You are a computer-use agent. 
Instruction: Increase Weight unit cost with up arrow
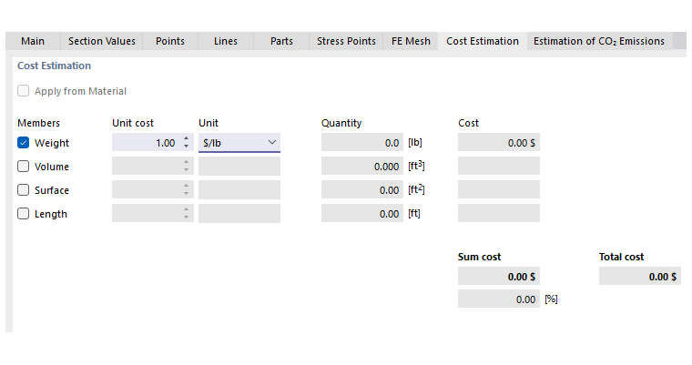coord(186,139)
